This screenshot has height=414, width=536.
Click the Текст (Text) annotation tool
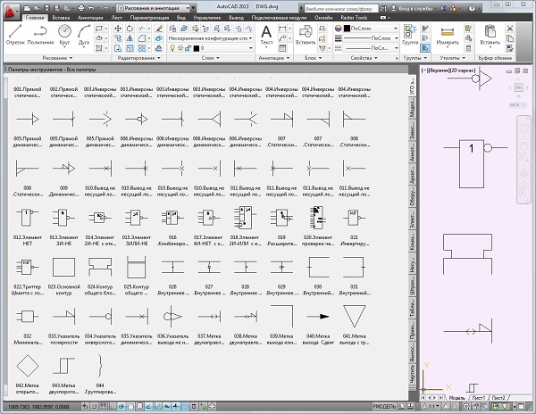point(266,34)
